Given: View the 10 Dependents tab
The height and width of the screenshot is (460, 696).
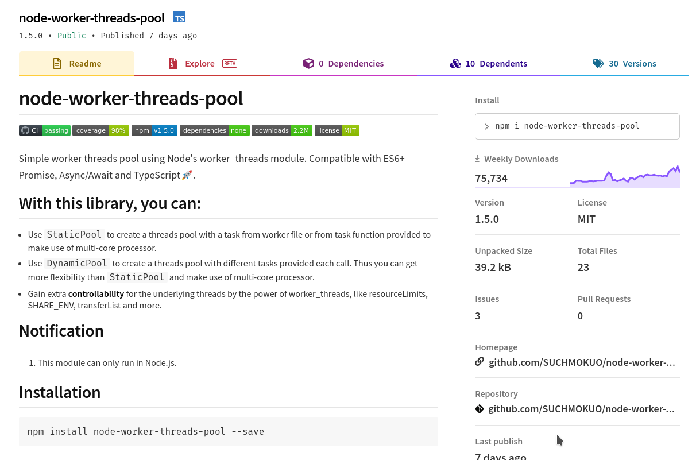Looking at the screenshot, I should click(x=489, y=64).
